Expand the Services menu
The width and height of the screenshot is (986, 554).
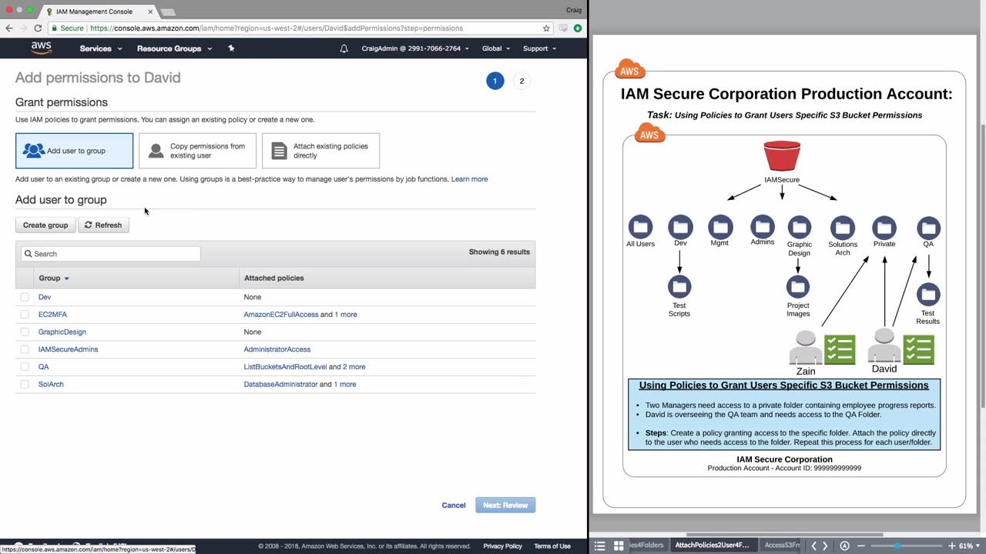(x=101, y=48)
